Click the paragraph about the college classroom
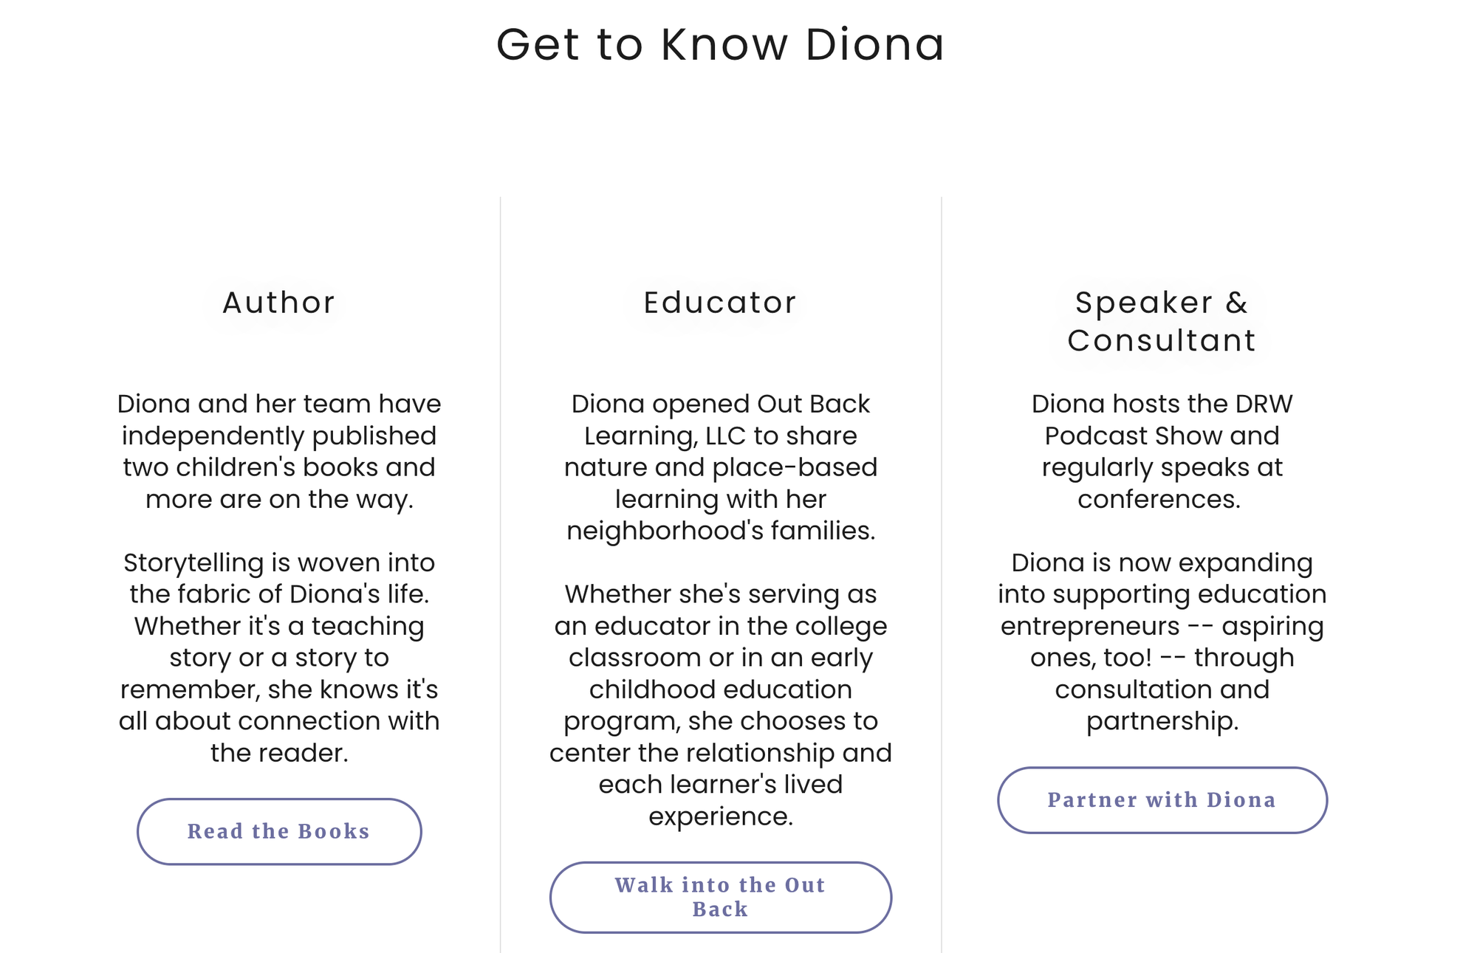1477x953 pixels. [721, 705]
